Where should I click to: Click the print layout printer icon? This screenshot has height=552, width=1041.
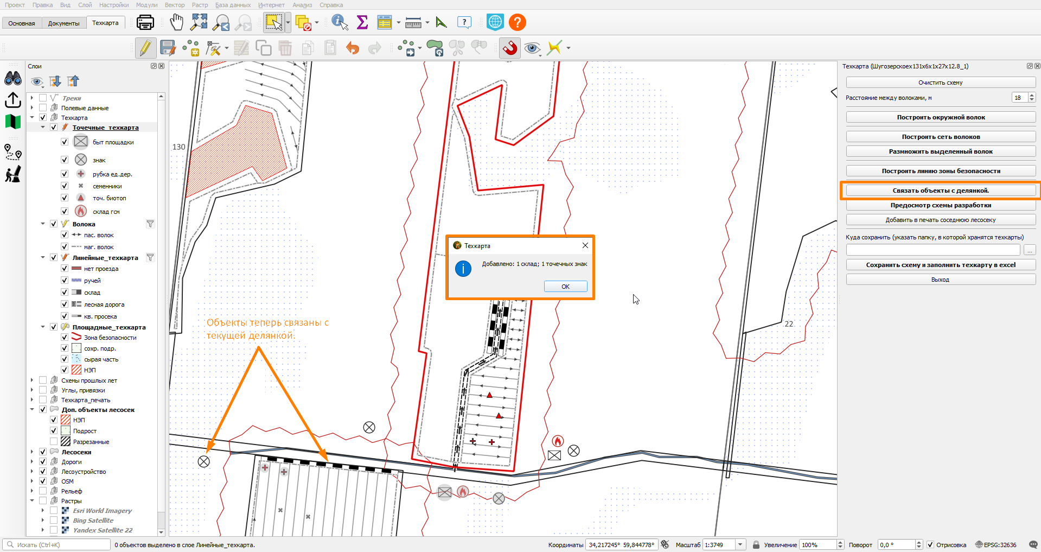pyautogui.click(x=145, y=22)
